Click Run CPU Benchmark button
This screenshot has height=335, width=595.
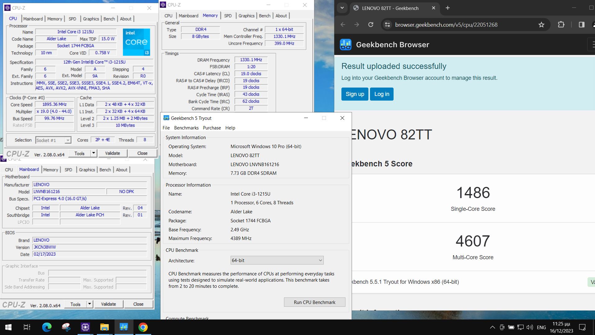tap(314, 302)
